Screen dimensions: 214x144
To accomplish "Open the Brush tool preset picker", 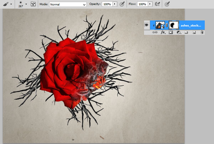I will [x=7, y=4].
